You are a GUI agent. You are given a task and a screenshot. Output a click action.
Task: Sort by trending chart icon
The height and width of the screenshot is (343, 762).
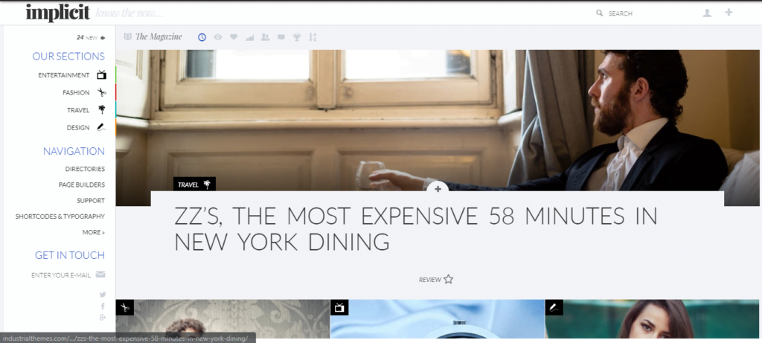[x=249, y=37]
